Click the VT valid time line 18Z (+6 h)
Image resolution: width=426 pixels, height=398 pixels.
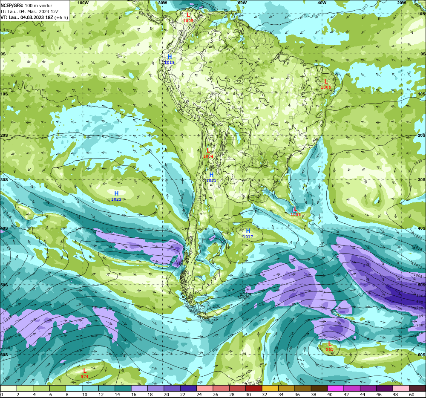(x=34, y=17)
